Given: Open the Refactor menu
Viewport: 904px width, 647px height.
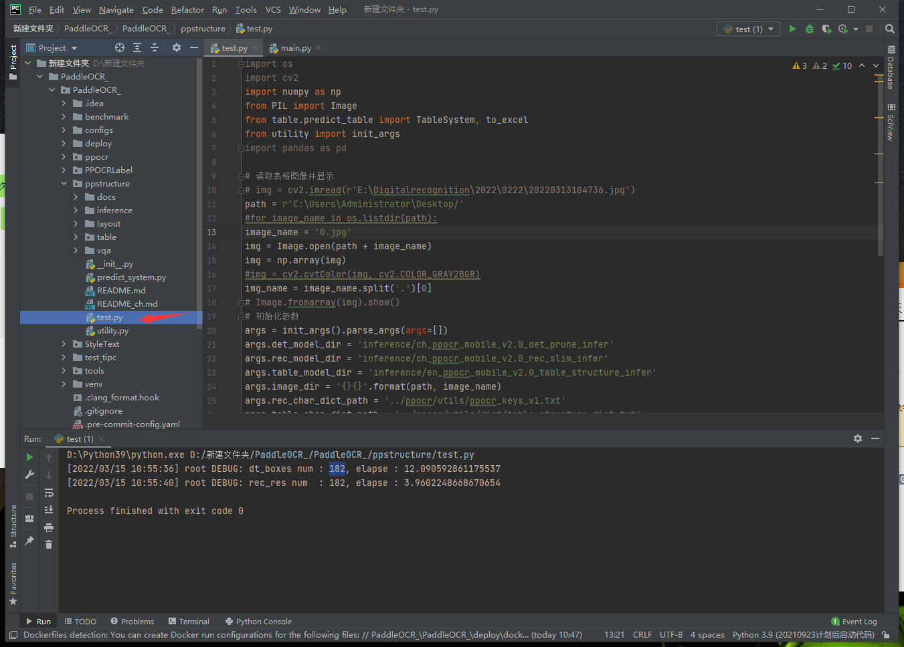Looking at the screenshot, I should [x=187, y=9].
